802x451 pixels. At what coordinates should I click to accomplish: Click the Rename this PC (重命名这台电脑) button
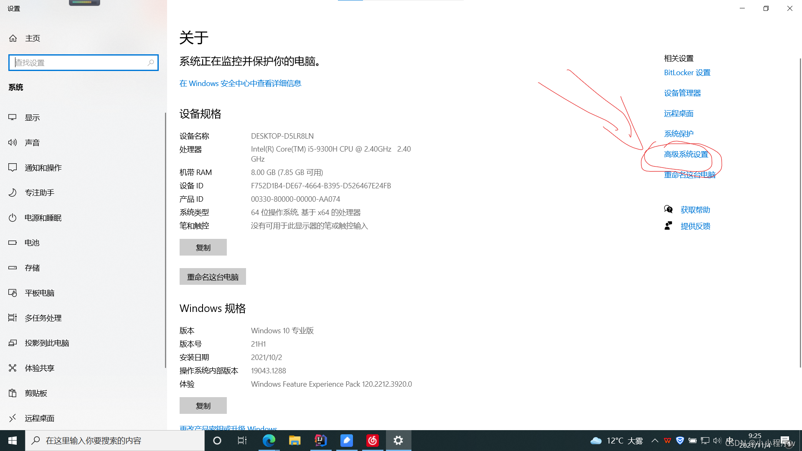(x=213, y=277)
